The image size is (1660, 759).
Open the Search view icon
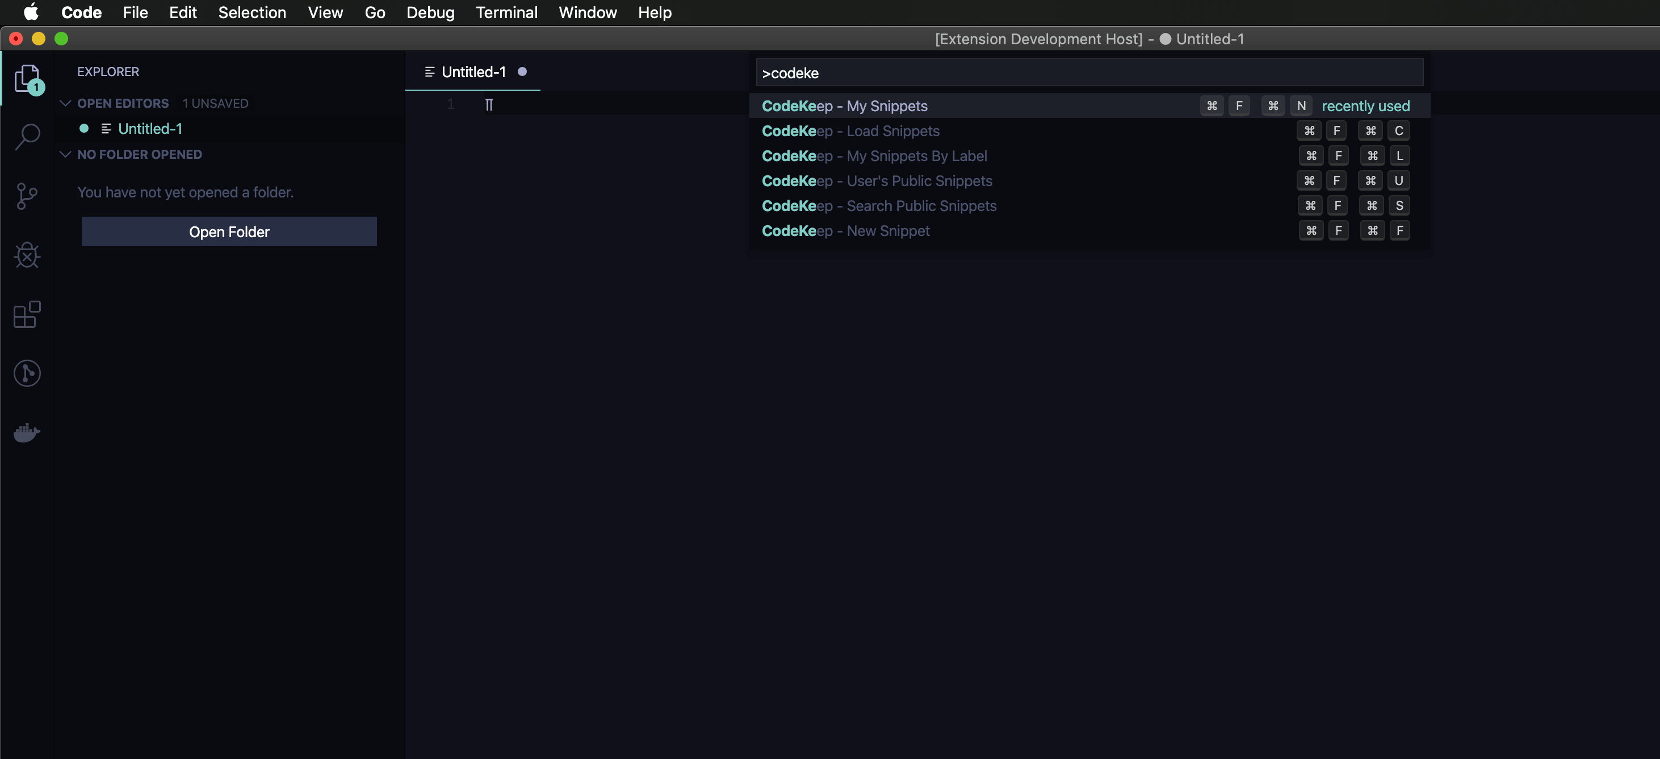[x=27, y=137]
